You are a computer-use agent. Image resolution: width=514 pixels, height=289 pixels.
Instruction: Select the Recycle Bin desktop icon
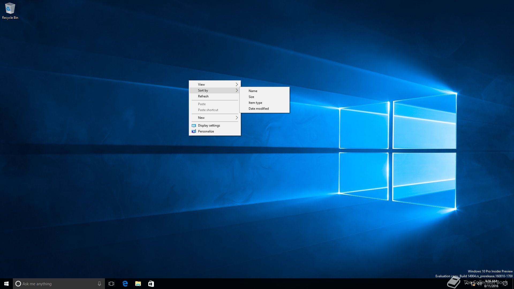pyautogui.click(x=10, y=11)
